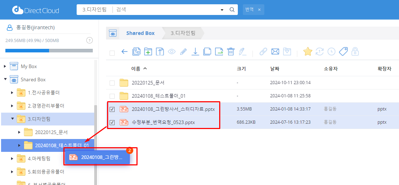The width and height of the screenshot is (399, 185).
Task: Click the envelope mail icon
Action: (275, 52)
